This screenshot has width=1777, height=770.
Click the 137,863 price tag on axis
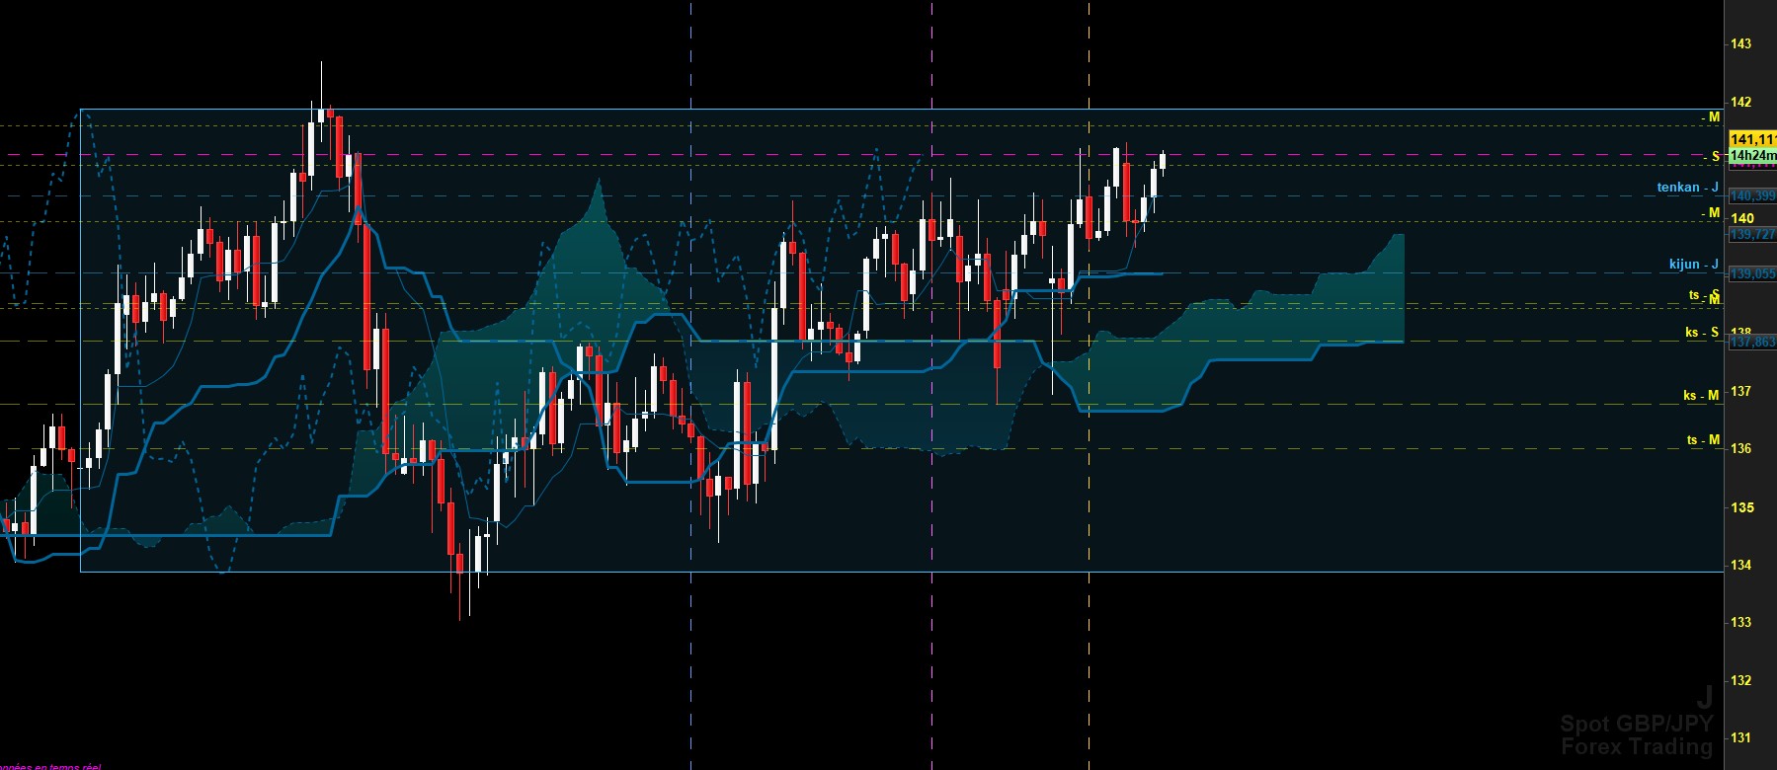(x=1752, y=342)
